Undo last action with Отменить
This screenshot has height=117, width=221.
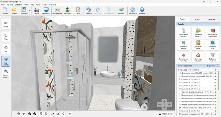pos(88,11)
